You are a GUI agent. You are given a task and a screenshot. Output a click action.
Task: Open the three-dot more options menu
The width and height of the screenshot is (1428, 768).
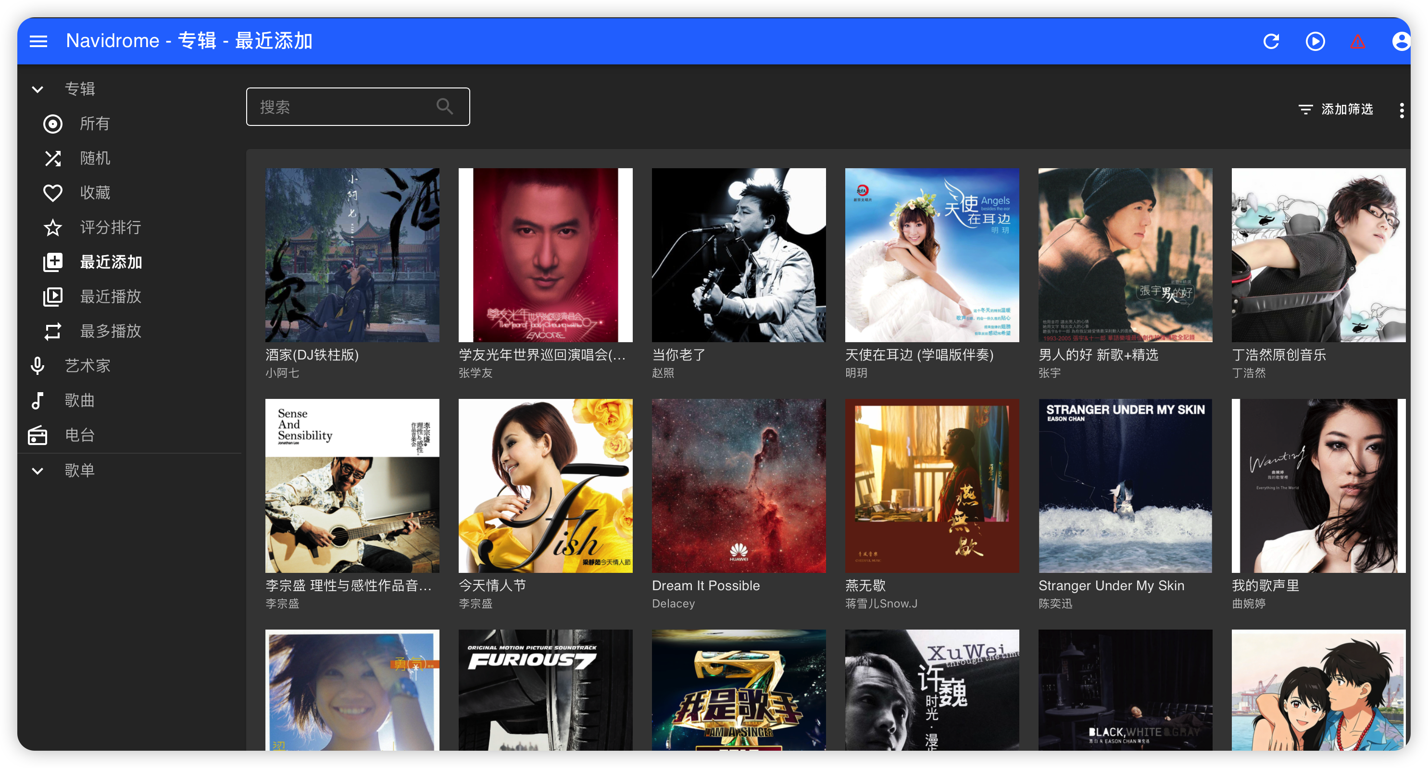click(x=1402, y=110)
